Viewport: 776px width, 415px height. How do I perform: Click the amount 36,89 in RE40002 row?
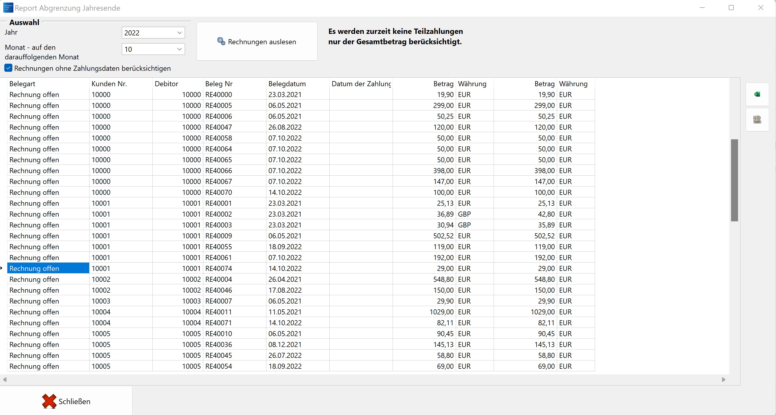(424, 214)
